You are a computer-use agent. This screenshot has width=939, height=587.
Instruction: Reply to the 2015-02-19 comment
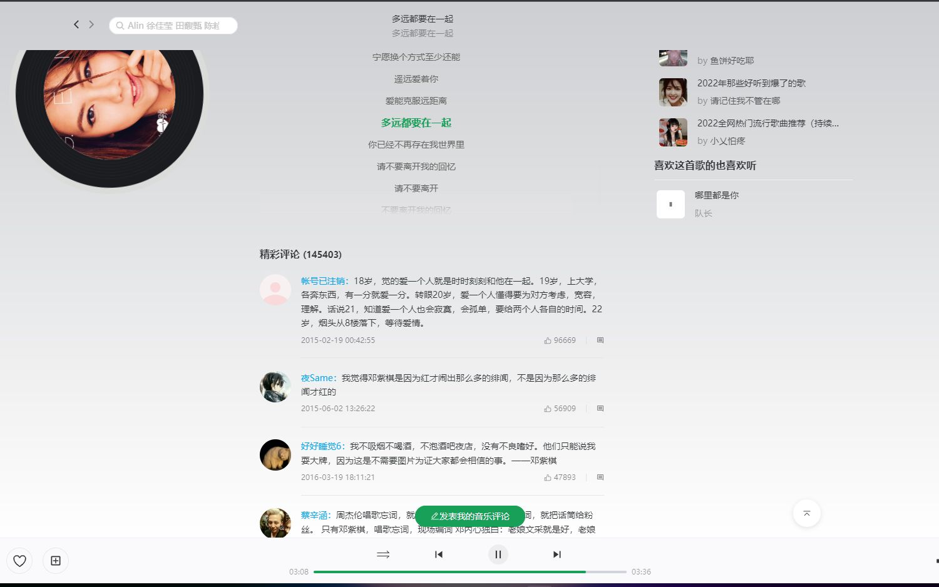coord(600,340)
